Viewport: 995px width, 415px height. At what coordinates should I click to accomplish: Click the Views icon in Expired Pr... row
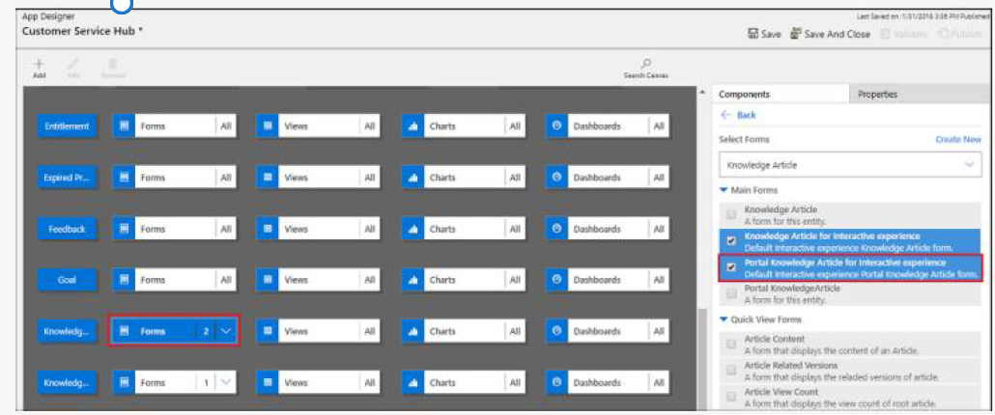click(x=268, y=178)
